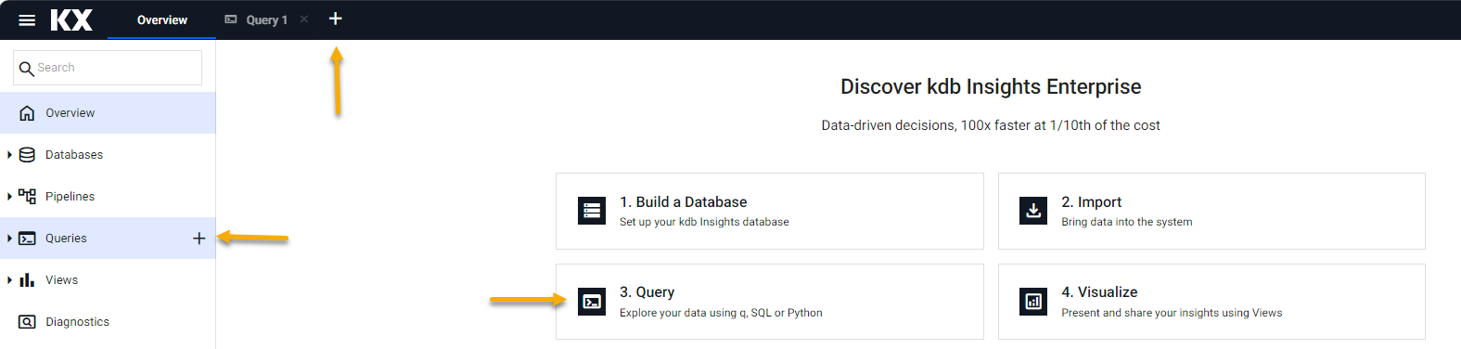Open the Visualize card
The height and width of the screenshot is (349, 1461).
click(1211, 302)
